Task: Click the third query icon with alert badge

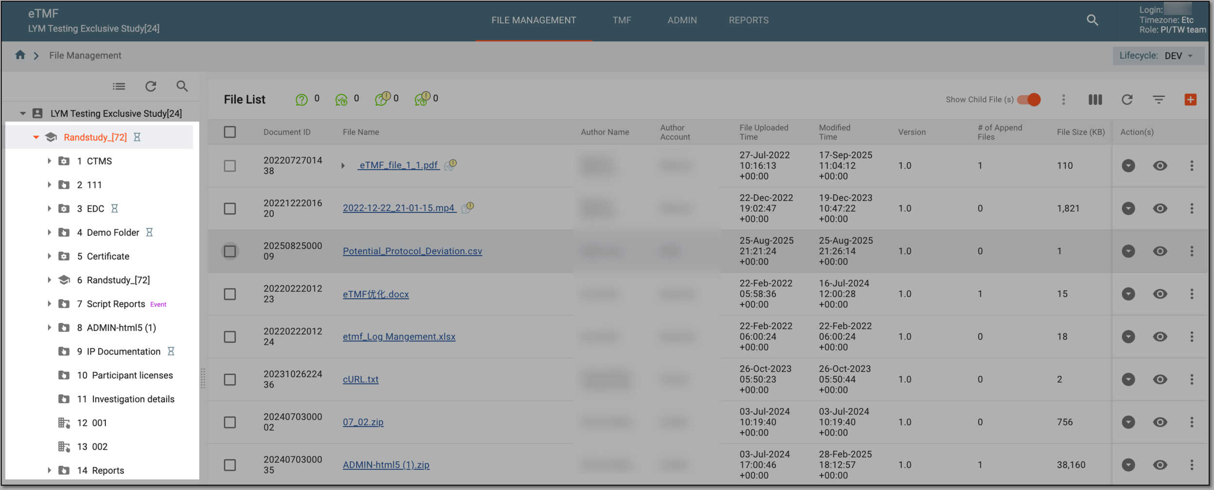Action: 383,99
